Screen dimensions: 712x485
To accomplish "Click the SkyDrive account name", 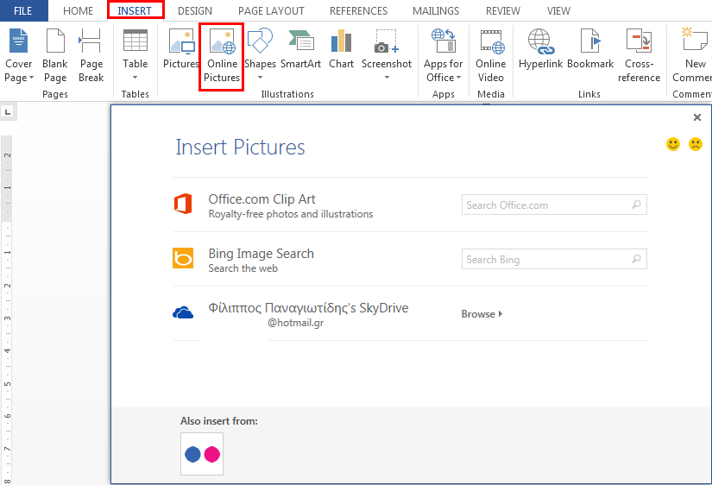I will (x=308, y=308).
